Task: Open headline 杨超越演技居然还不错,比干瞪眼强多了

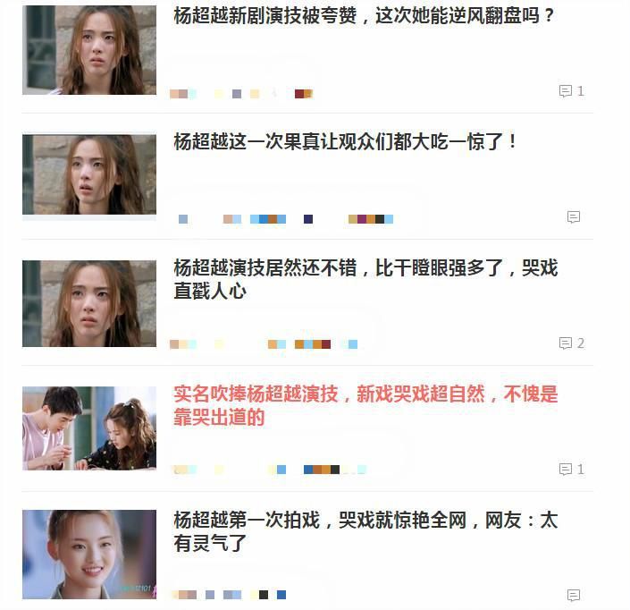Action: pyautogui.click(x=365, y=279)
